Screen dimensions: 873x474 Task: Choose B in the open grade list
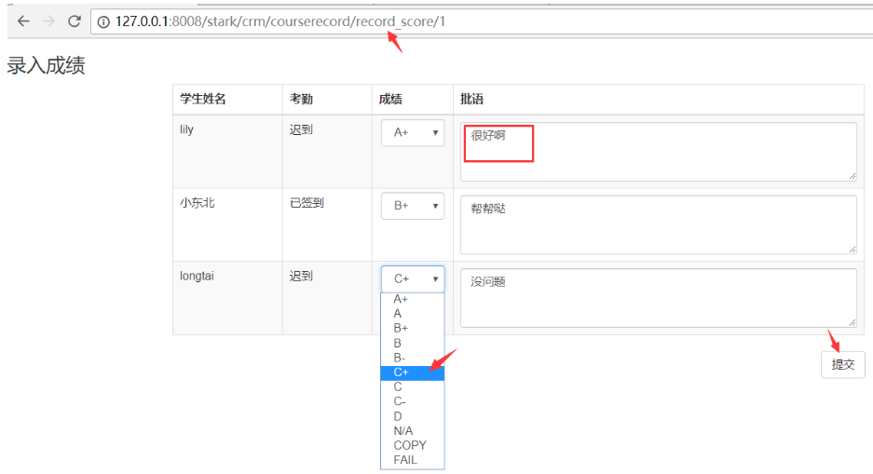pyautogui.click(x=413, y=344)
